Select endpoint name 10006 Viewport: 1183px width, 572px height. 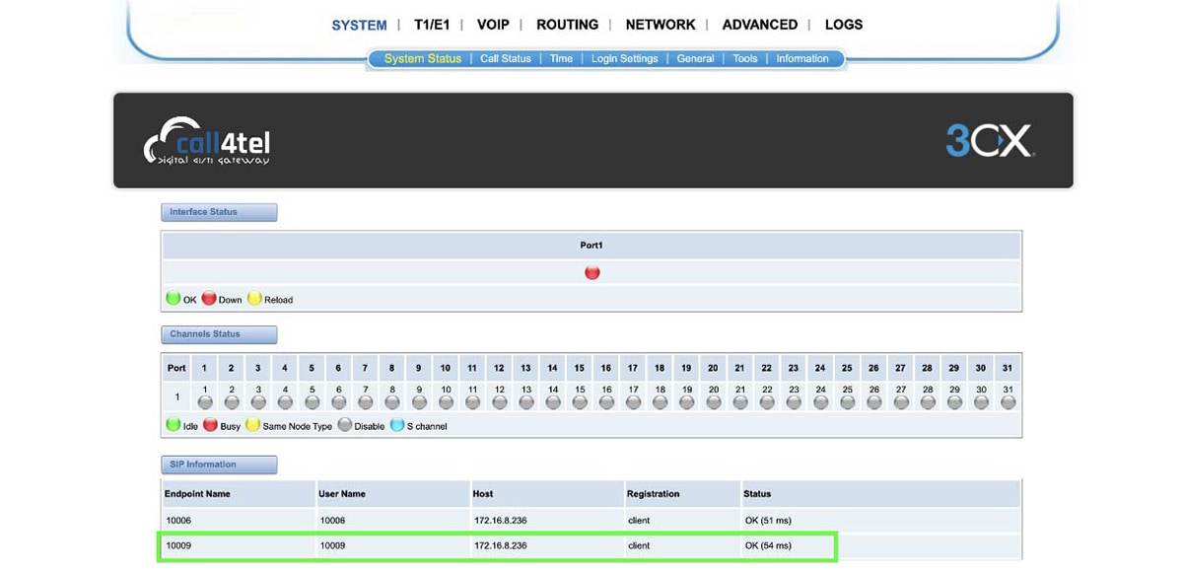click(x=178, y=520)
